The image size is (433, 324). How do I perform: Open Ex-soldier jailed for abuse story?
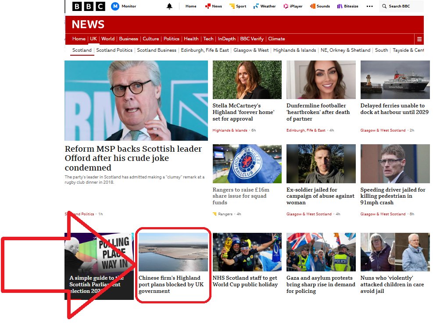(320, 196)
